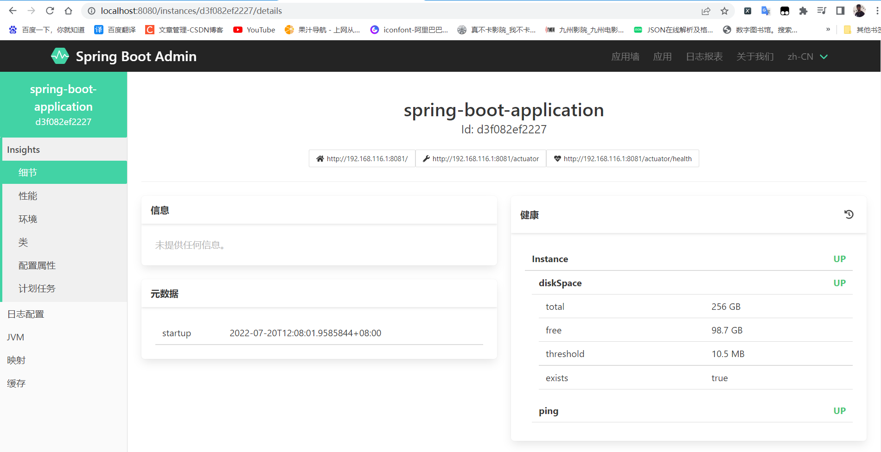The height and width of the screenshot is (452, 881).
Task: Select the 配置属性 sidebar item
Action: [64, 265]
